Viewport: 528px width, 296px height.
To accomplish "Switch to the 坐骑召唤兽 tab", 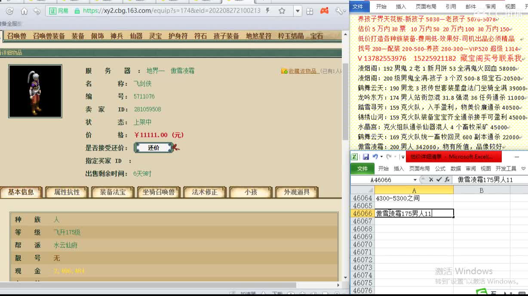I will point(159,192).
